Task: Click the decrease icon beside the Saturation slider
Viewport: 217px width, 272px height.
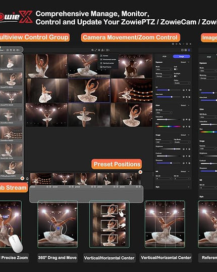Action: (184, 120)
